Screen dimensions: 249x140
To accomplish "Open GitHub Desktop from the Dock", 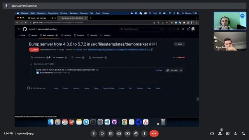I will (x=114, y=122).
